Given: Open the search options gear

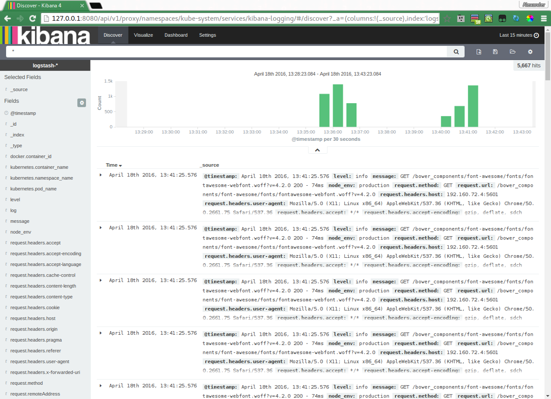Looking at the screenshot, I should tap(530, 51).
